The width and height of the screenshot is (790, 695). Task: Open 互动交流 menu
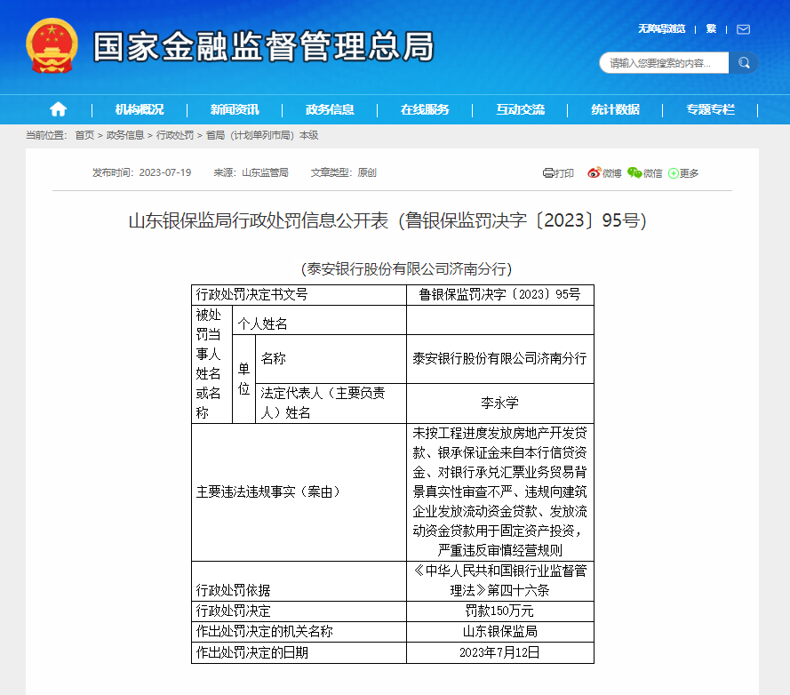520,109
